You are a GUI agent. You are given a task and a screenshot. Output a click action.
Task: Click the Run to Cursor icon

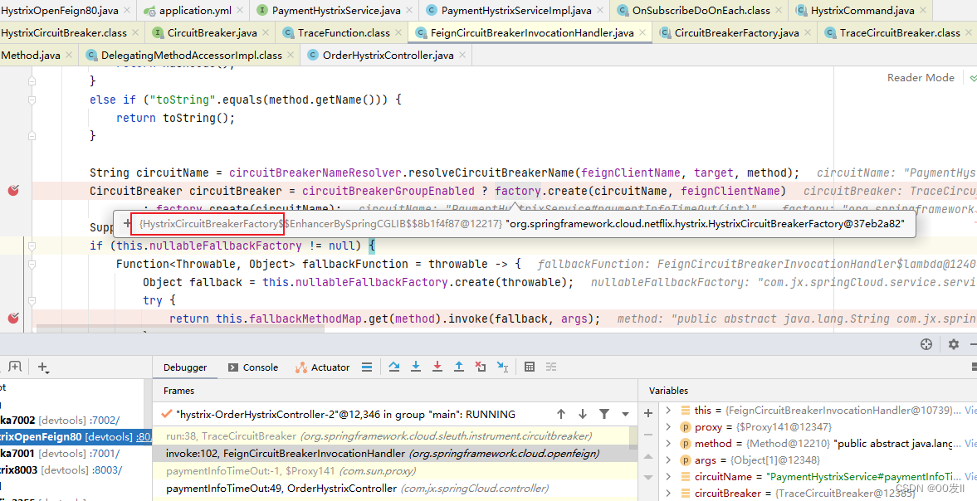click(504, 367)
